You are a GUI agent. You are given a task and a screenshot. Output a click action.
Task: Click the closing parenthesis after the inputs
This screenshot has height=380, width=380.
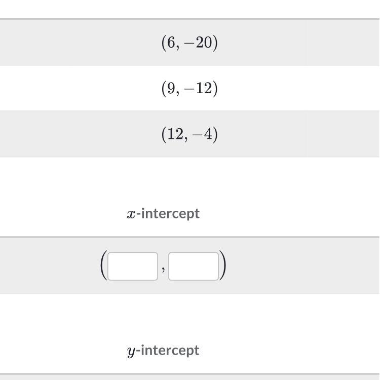(223, 266)
